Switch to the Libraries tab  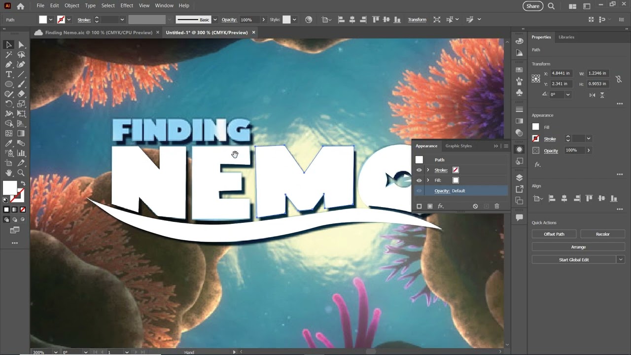(566, 37)
